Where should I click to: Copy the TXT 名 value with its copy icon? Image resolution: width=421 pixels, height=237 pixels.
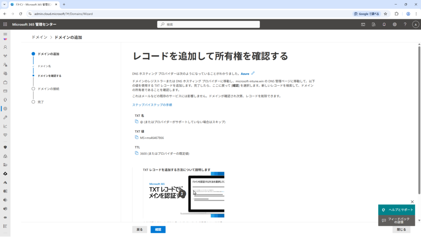pyautogui.click(x=137, y=122)
